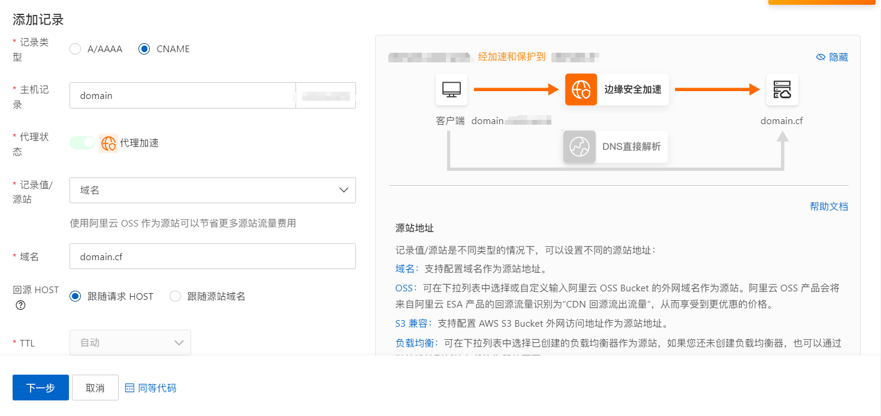Image resolution: width=881 pixels, height=416 pixels.
Task: Click the eye-slash icon next to 隐藏
Action: tap(820, 56)
